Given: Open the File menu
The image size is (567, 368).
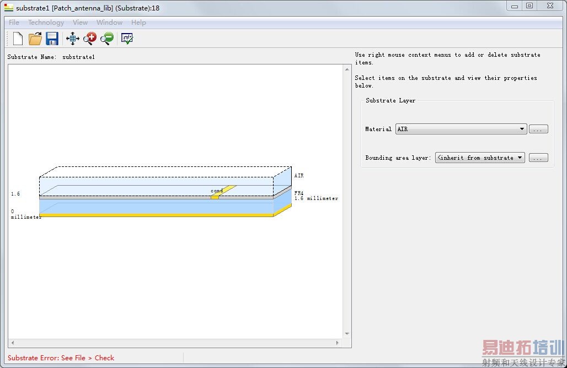Looking at the screenshot, I should click(14, 23).
